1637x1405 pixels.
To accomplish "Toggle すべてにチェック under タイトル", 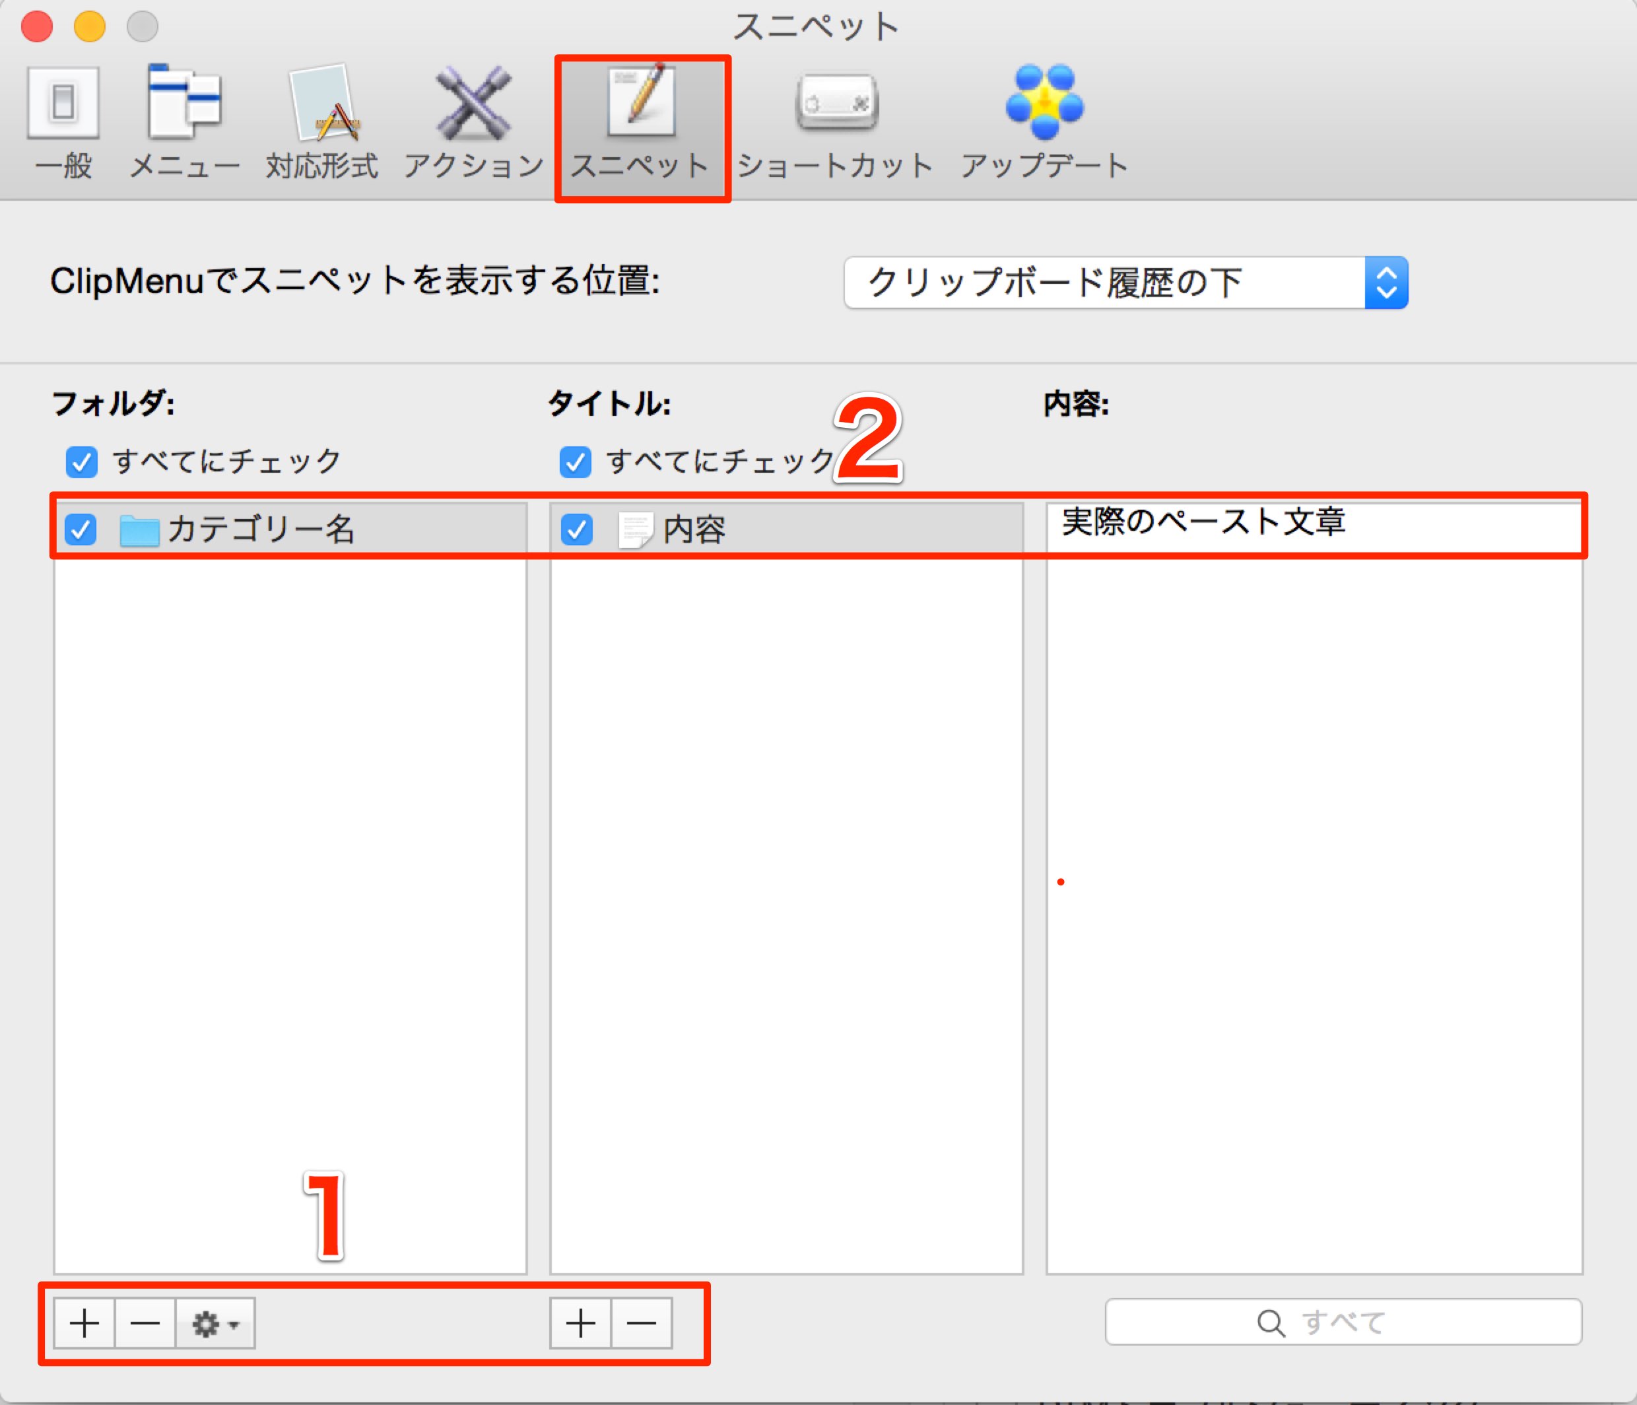I will (575, 462).
